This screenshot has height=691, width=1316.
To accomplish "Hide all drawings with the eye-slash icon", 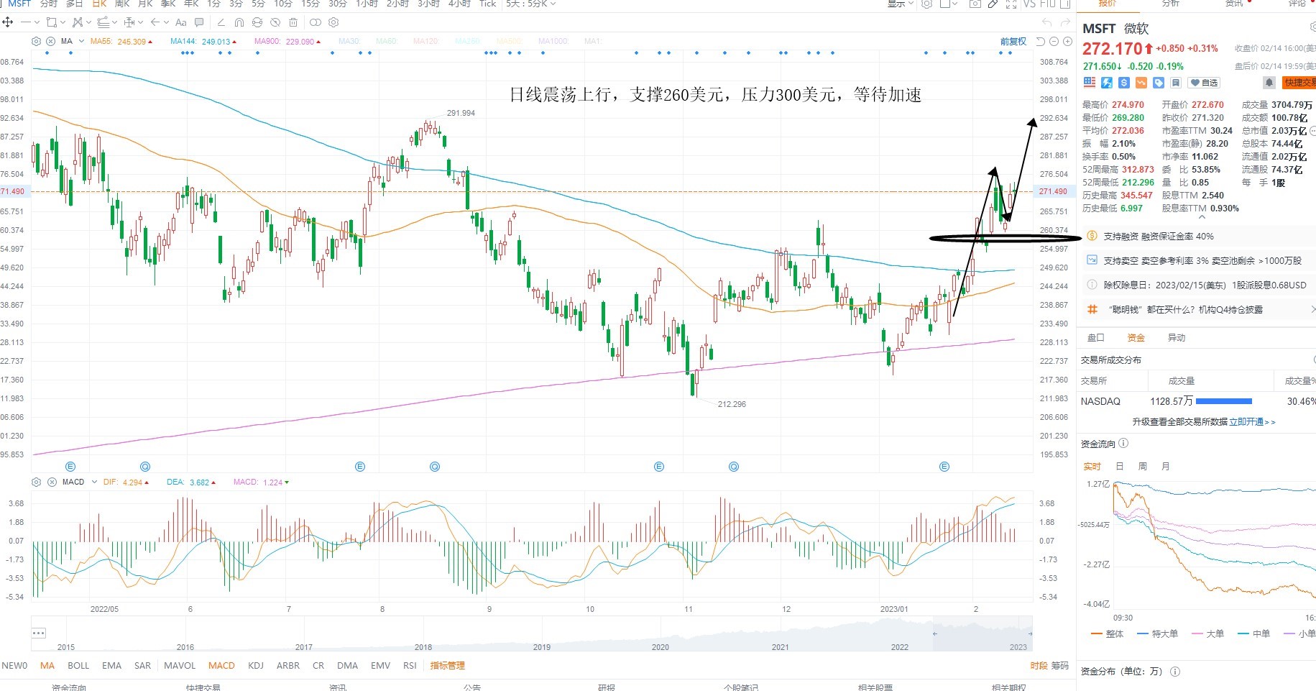I will click(275, 22).
